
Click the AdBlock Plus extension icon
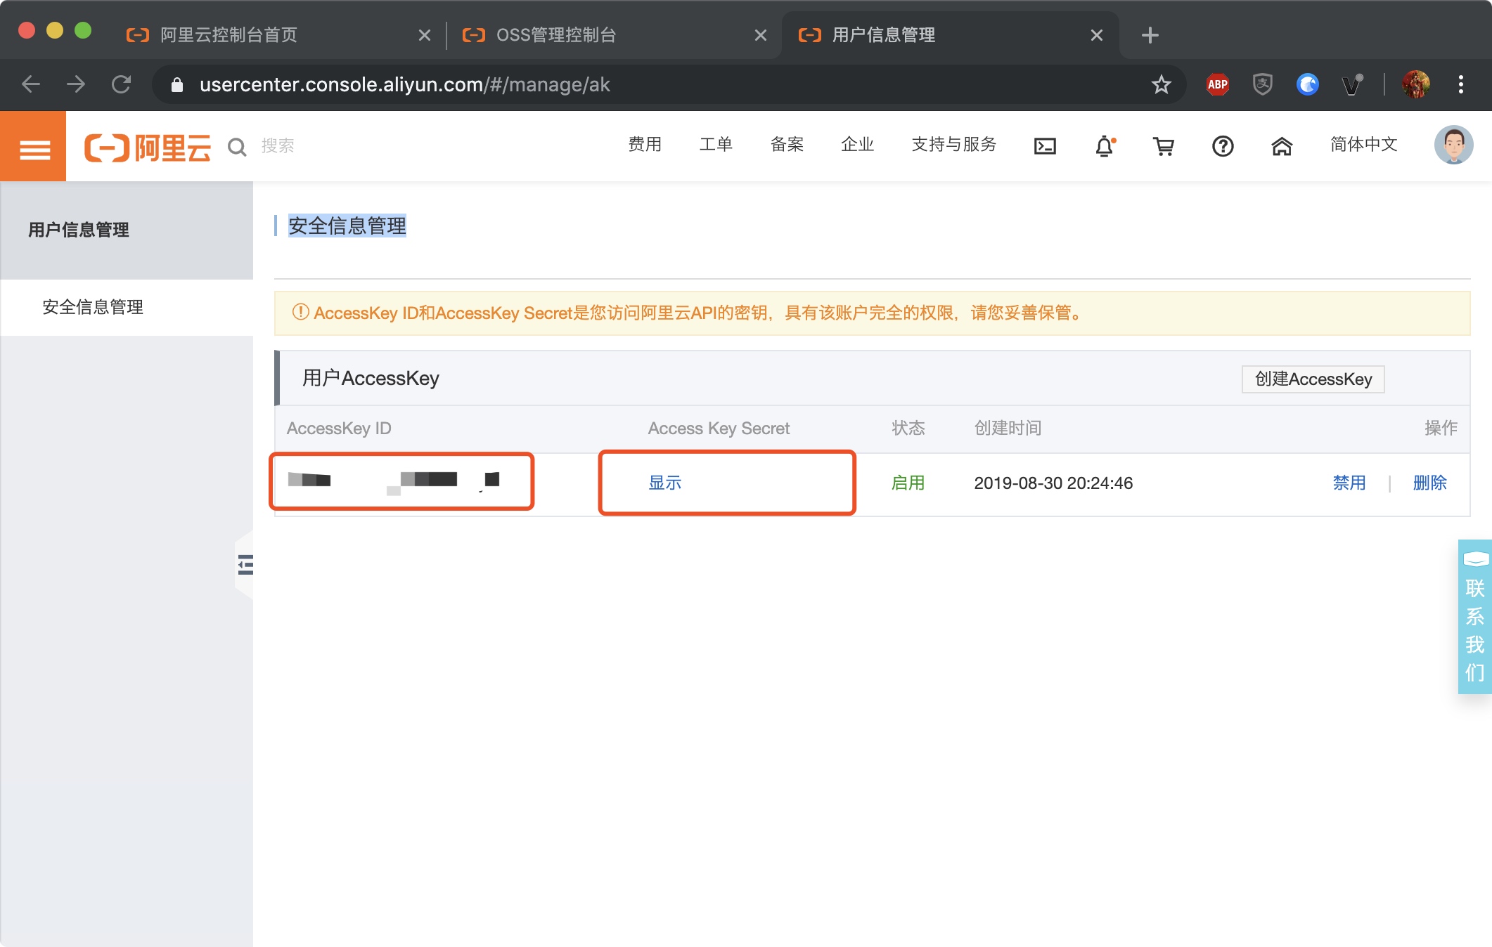(x=1217, y=84)
